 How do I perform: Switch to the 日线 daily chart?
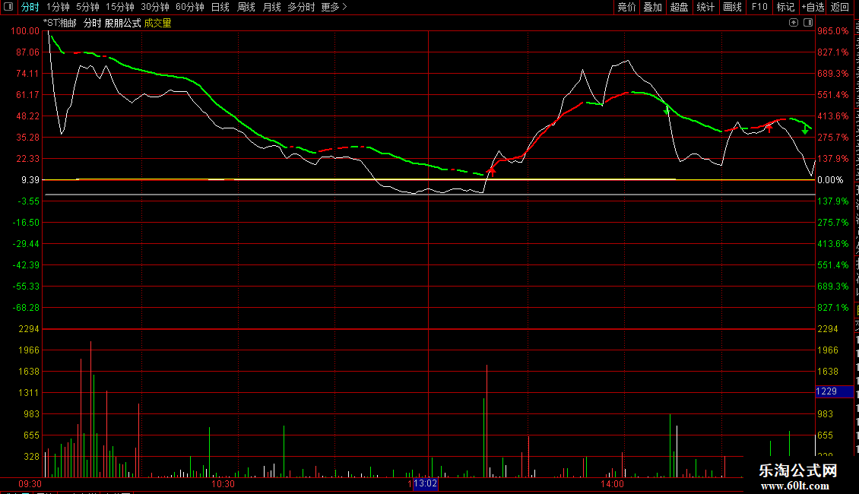220,7
